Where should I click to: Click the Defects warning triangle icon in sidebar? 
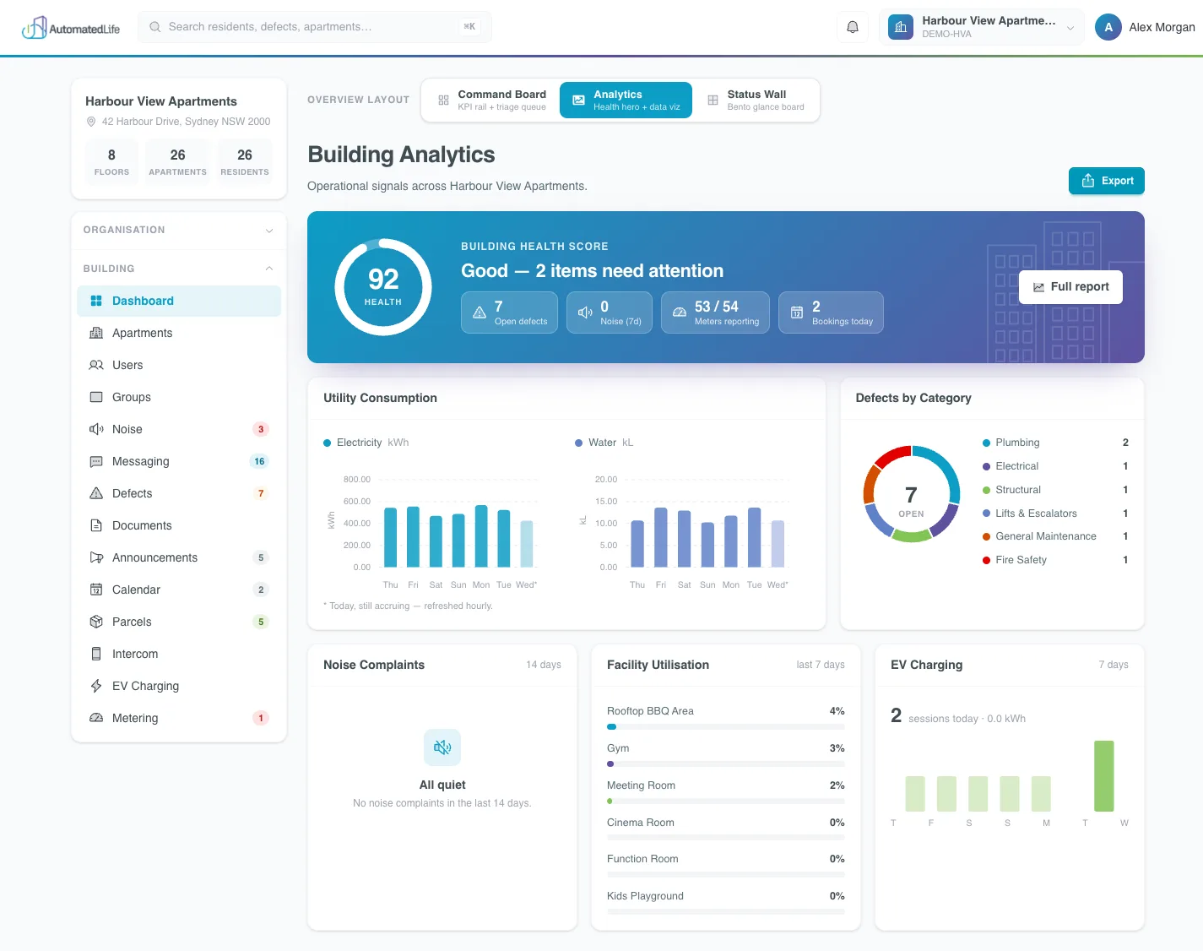pyautogui.click(x=96, y=493)
